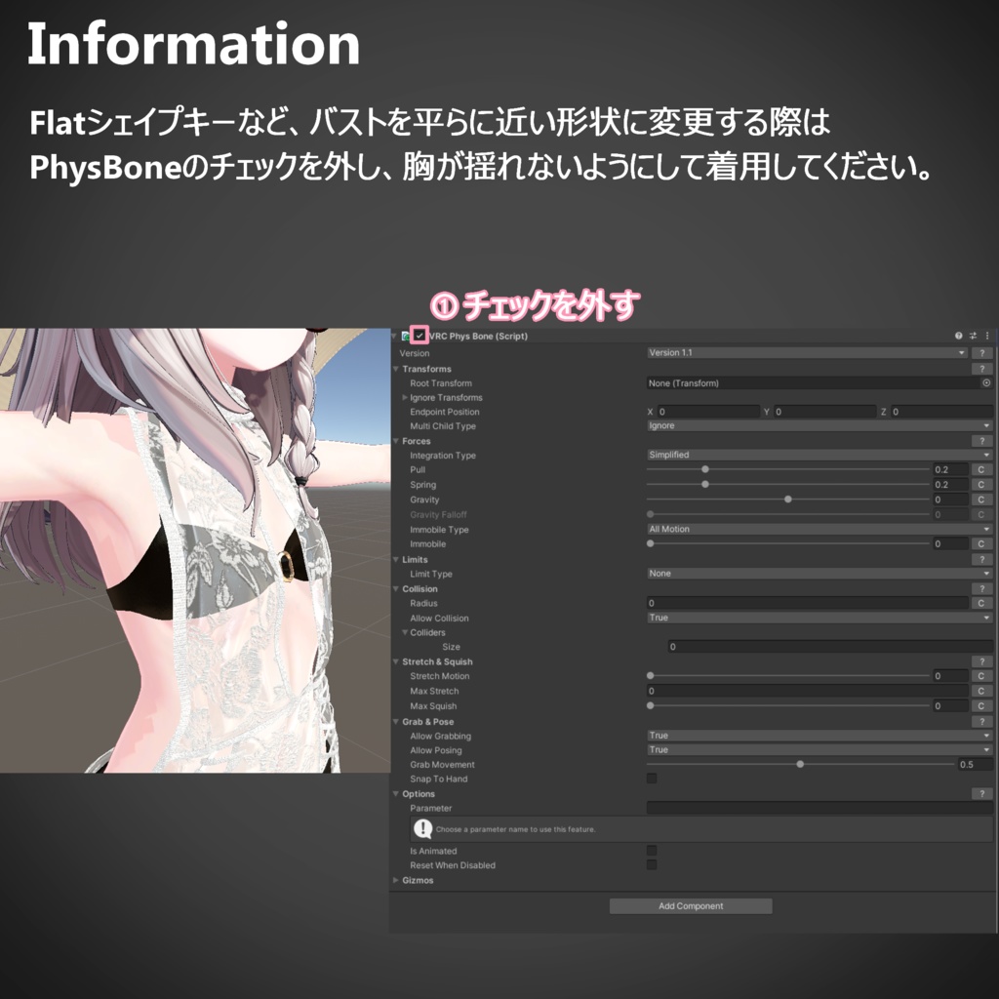The width and height of the screenshot is (999, 999).
Task: Expand the Ignore Transforms list
Action: click(405, 397)
